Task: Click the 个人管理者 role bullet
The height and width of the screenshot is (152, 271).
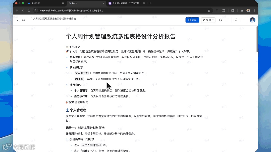Action: [111, 90]
